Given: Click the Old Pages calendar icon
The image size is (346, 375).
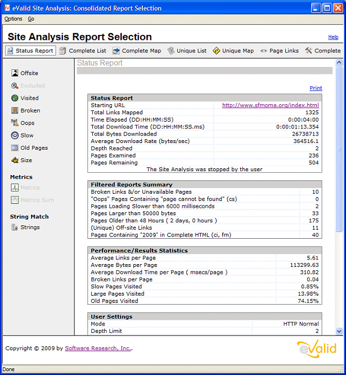Looking at the screenshot, I should [15, 148].
